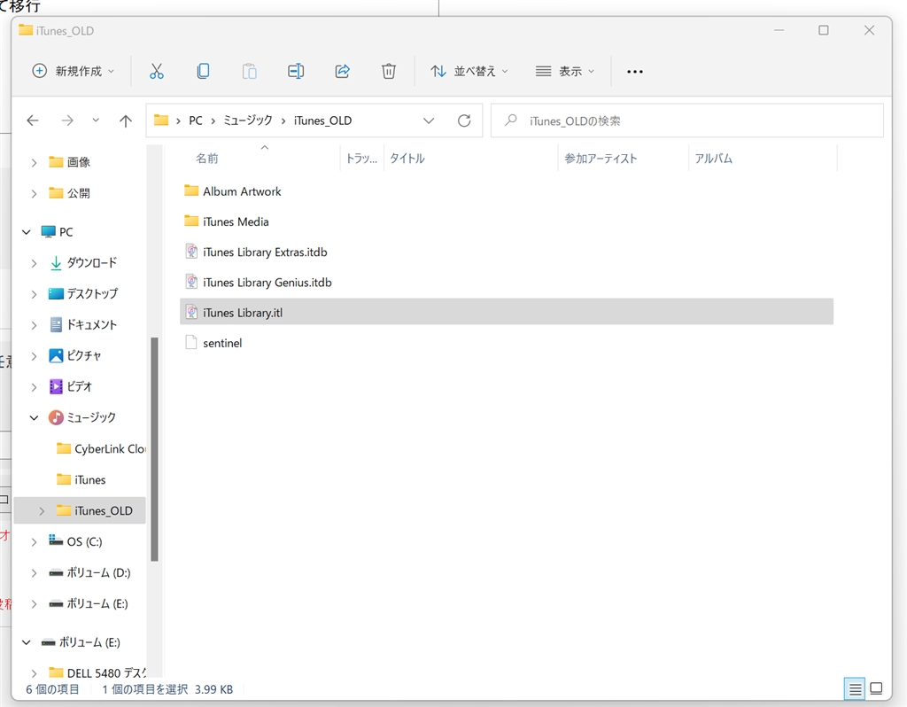907x707 pixels.
Task: Click the iTunes Library.itl file icon
Action: tap(191, 313)
